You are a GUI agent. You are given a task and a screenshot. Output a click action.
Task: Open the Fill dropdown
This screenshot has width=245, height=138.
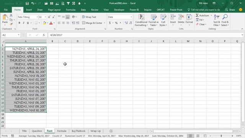pos(200,20)
